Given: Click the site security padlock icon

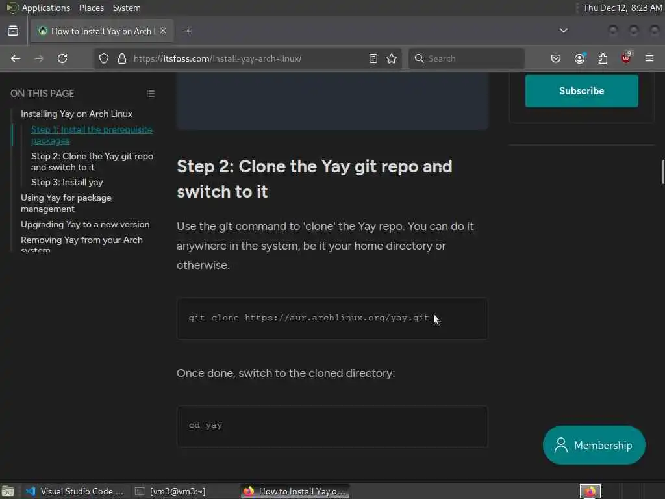Looking at the screenshot, I should coord(122,58).
